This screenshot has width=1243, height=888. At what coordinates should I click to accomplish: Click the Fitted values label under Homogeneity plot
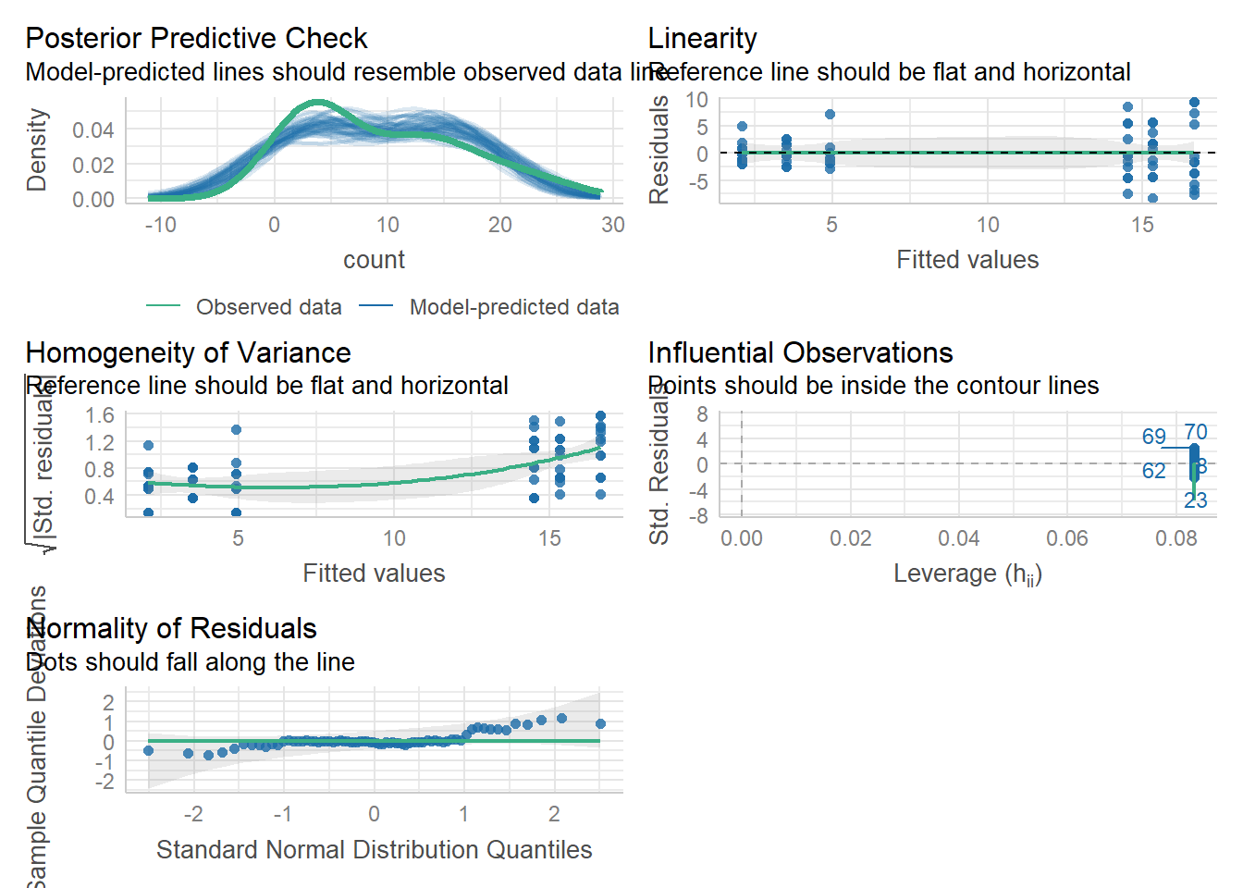pyautogui.click(x=374, y=573)
